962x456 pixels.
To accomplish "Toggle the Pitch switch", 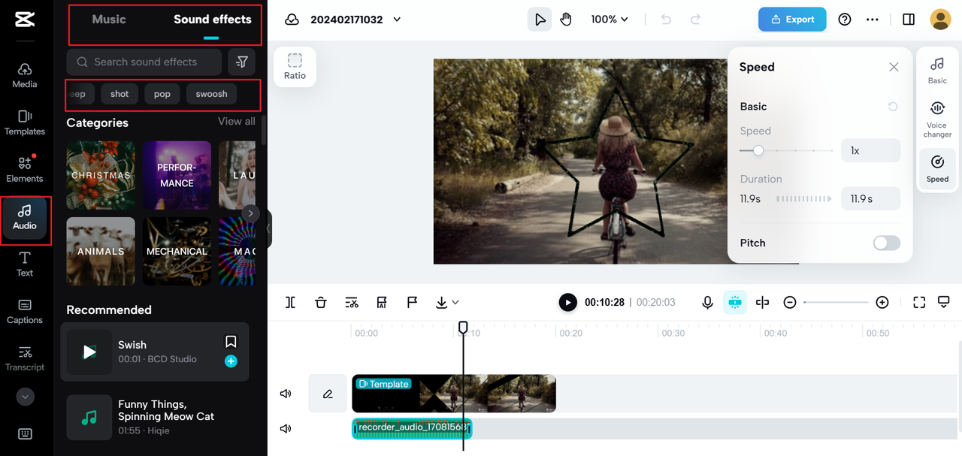I will click(x=887, y=243).
